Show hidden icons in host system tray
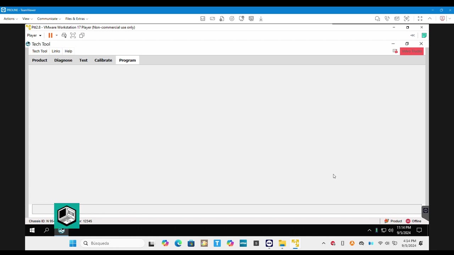Screen dimensions: 454x255 [x=323, y=243]
